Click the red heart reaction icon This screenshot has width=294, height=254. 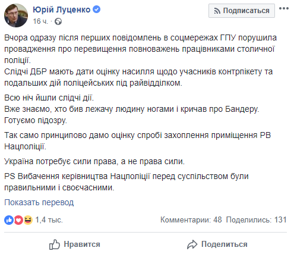tap(18, 220)
